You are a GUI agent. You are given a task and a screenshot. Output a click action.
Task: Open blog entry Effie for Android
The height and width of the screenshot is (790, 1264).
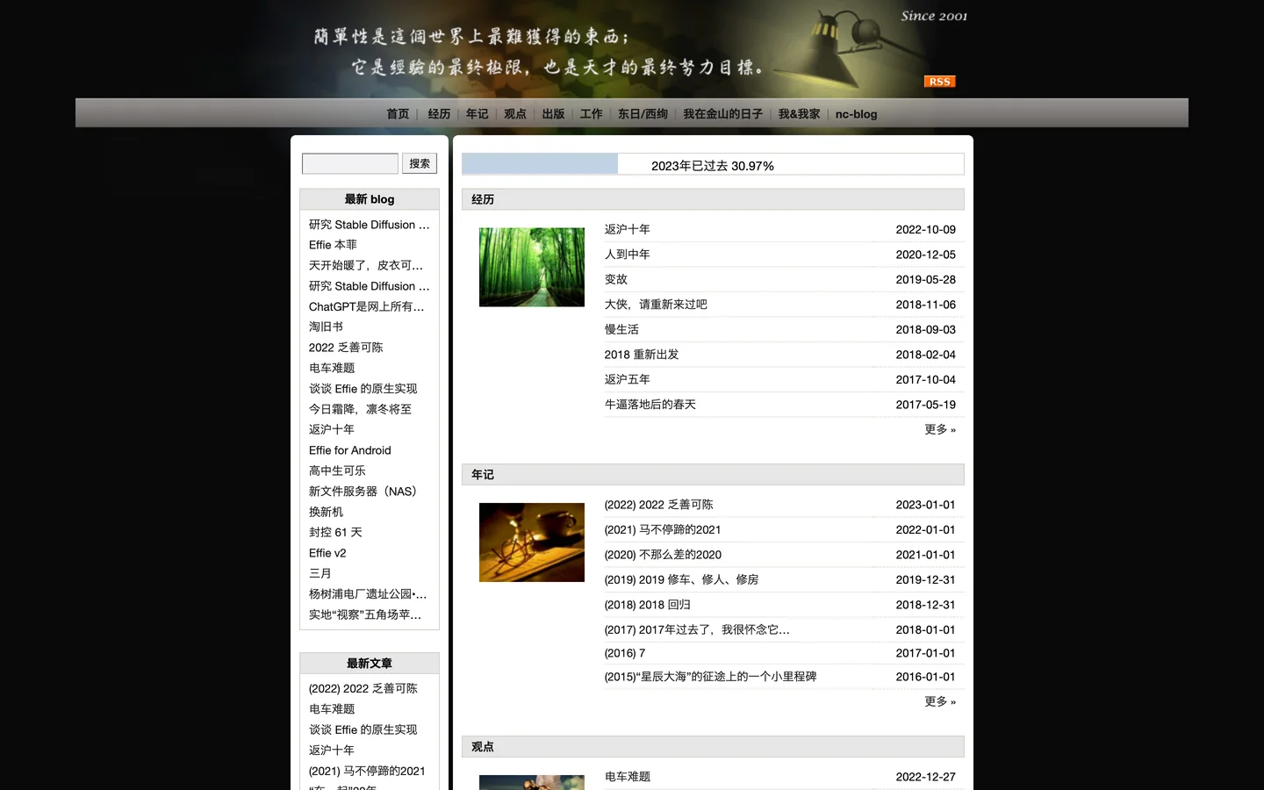pyautogui.click(x=350, y=450)
